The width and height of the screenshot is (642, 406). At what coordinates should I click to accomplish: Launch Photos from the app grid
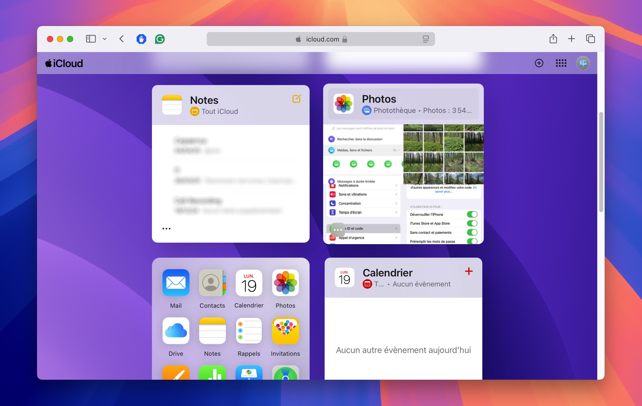(286, 283)
